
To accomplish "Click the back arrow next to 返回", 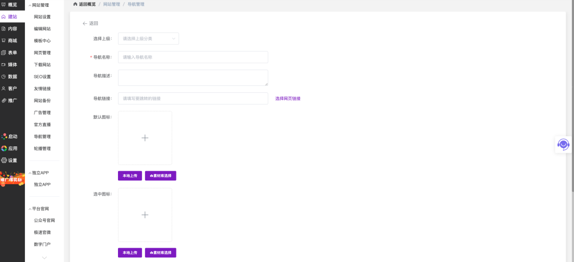I will click(85, 23).
